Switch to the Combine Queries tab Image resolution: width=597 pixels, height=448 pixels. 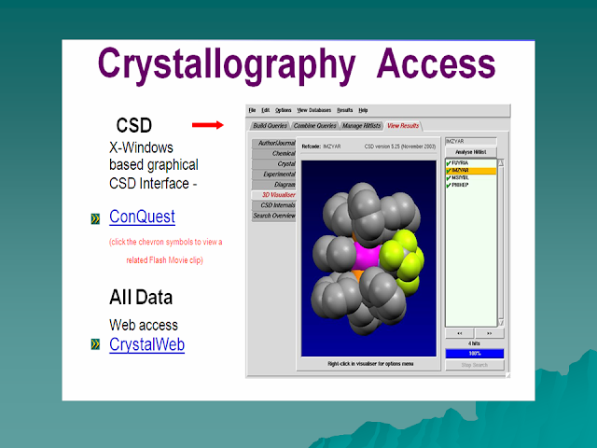(x=315, y=126)
